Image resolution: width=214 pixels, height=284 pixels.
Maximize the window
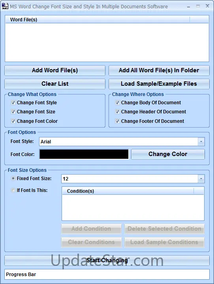pos(198,6)
